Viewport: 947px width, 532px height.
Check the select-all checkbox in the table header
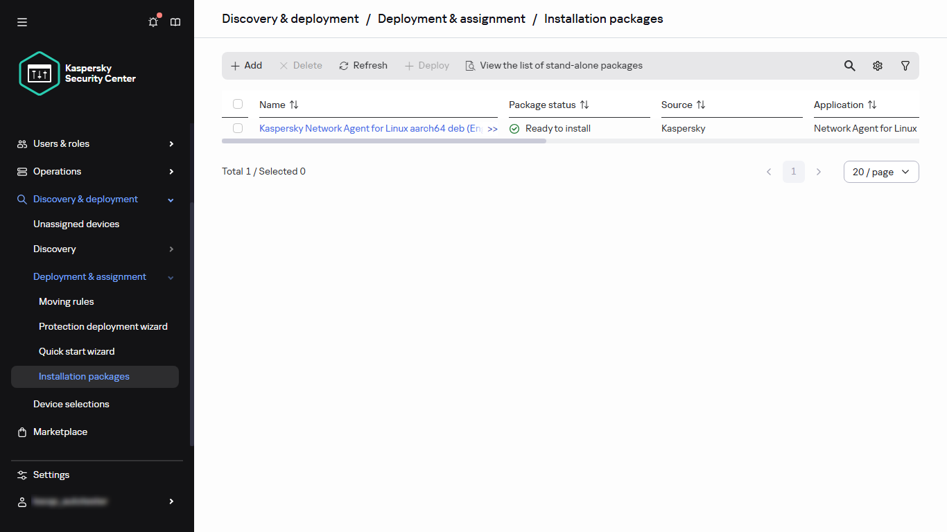tap(238, 104)
